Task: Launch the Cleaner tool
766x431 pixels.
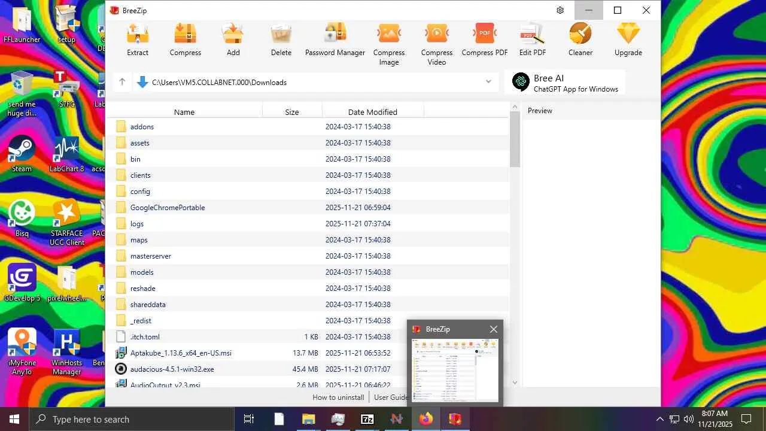Action: 580,40
